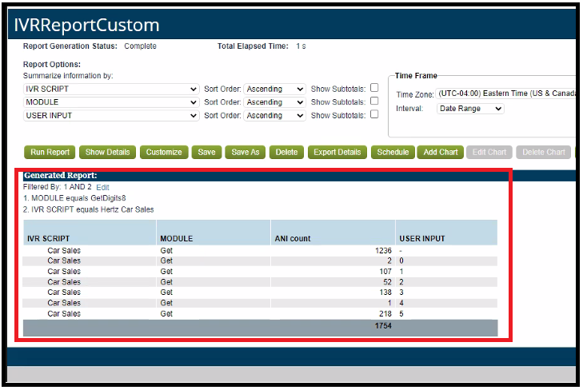Enable Show Subtotals for USER INPUT
This screenshot has height=390, width=583.
pos(374,114)
